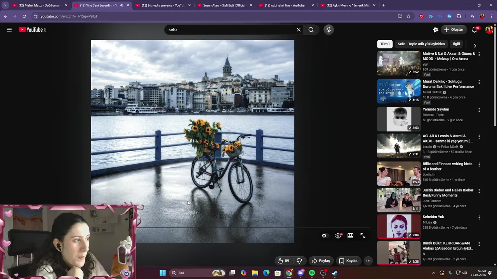Toggle the autoplay switch in the player
Viewport: 497px width, 279px height.
(x=325, y=236)
